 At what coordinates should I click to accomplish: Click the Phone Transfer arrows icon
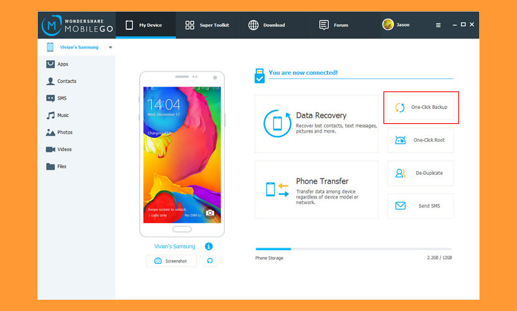pos(277,190)
